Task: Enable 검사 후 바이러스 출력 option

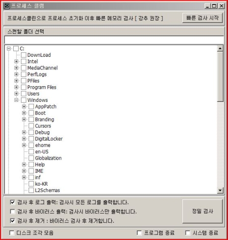Action: pyautogui.click(x=12, y=212)
